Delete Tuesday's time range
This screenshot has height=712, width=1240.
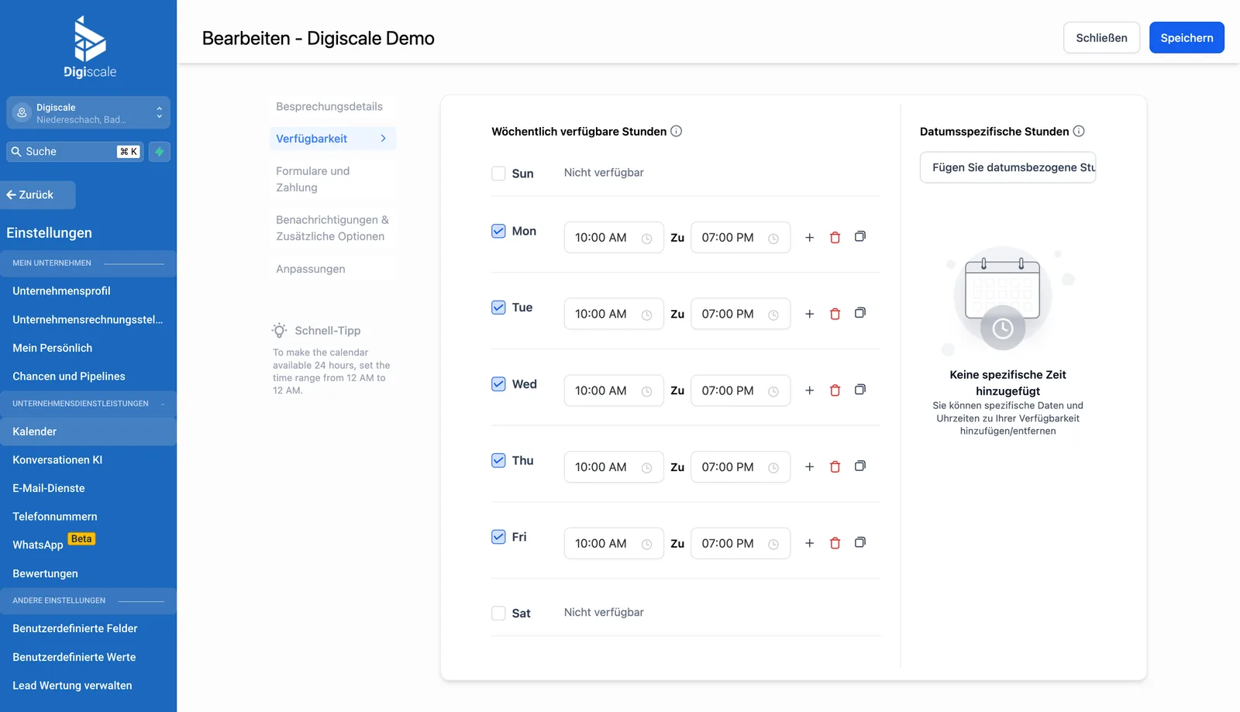pyautogui.click(x=835, y=314)
